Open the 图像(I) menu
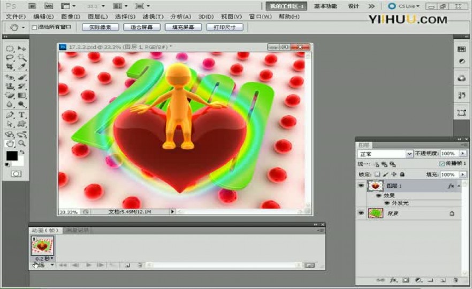 (71, 17)
